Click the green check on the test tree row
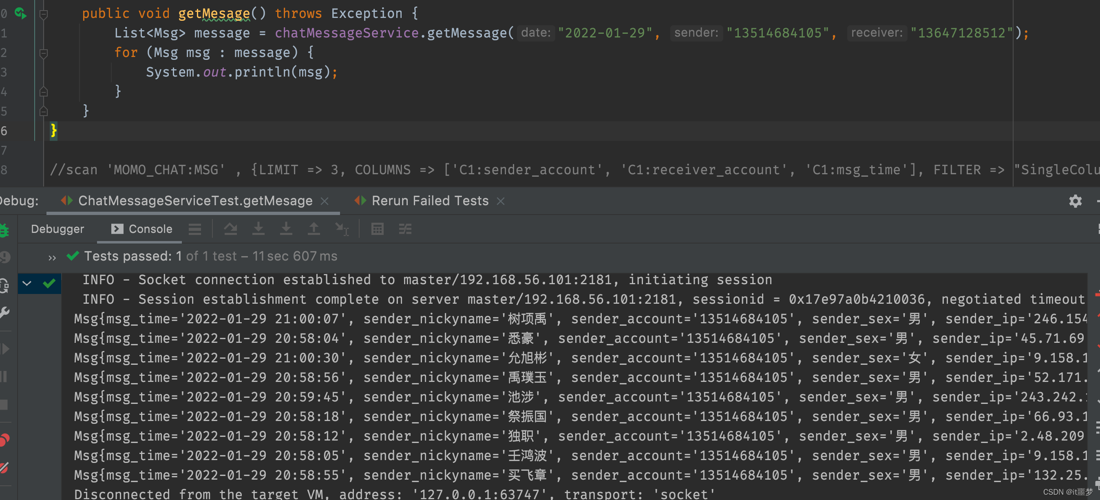Screen dimensions: 1100x500 pos(49,283)
